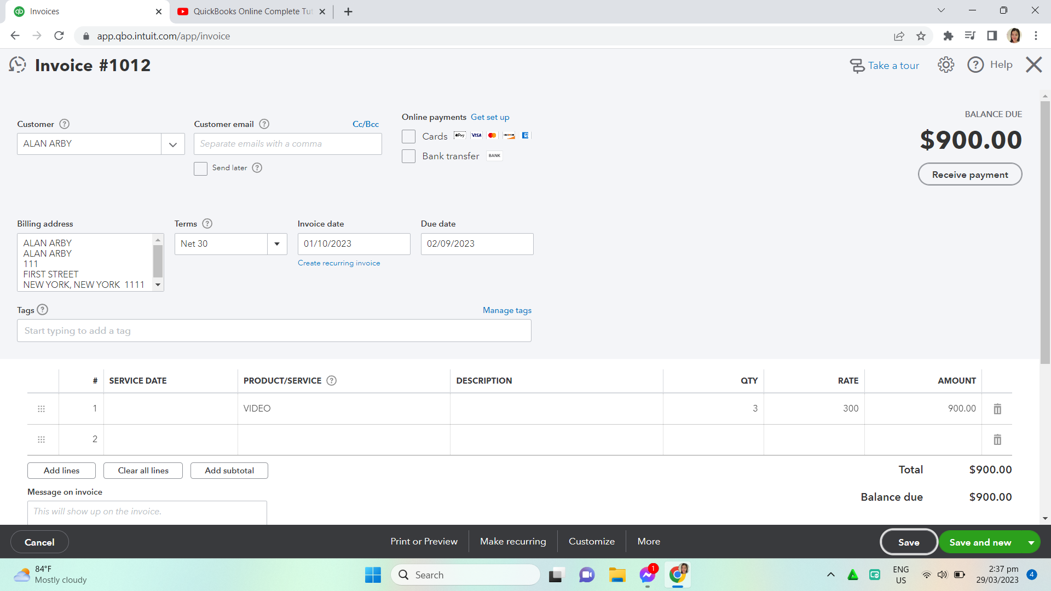Click the Invoice date field
The height and width of the screenshot is (591, 1051).
(354, 244)
